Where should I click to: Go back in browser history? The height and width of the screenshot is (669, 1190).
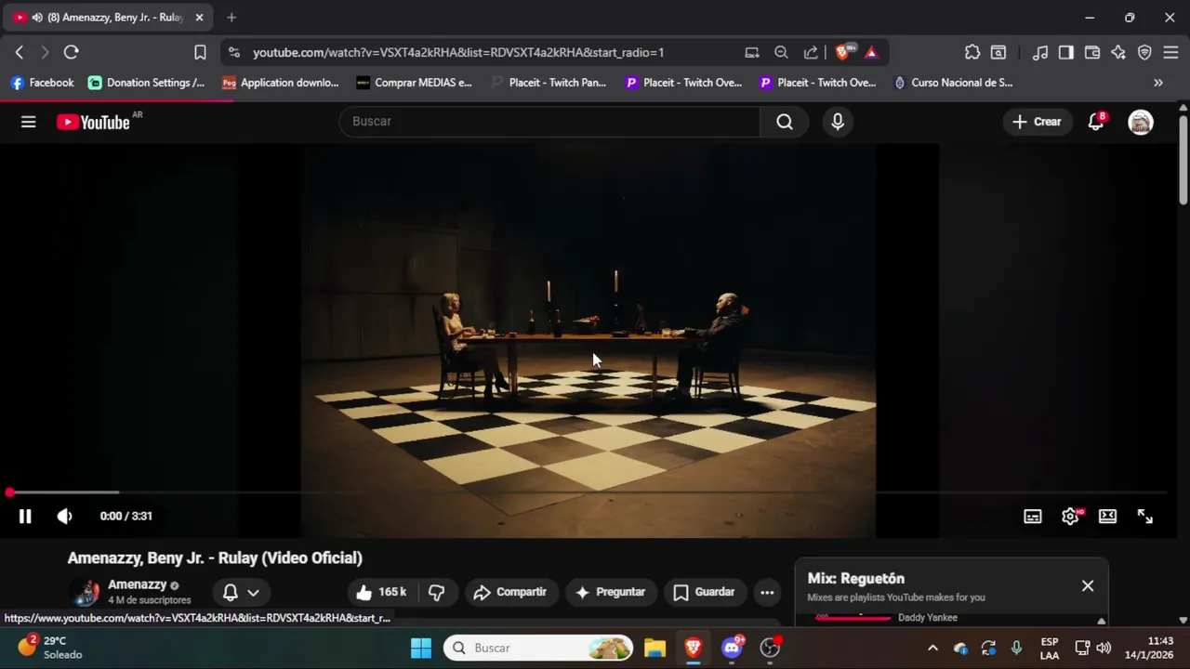click(20, 53)
